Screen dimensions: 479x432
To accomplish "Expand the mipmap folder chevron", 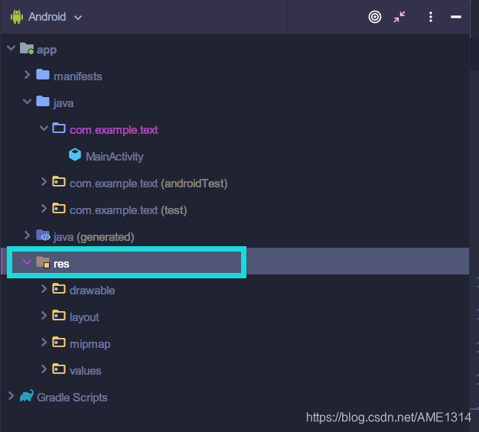I will [x=44, y=343].
